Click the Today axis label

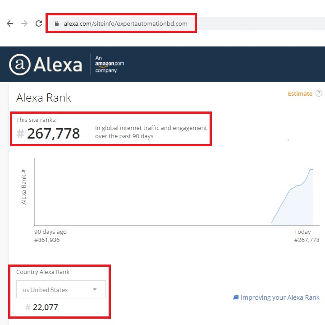[x=302, y=232]
